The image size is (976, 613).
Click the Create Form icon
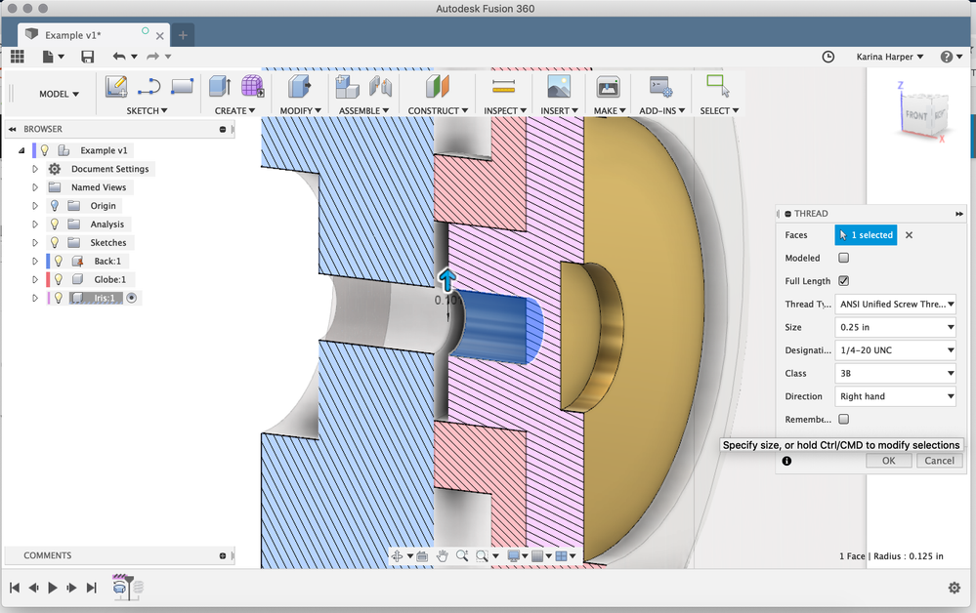click(x=252, y=86)
